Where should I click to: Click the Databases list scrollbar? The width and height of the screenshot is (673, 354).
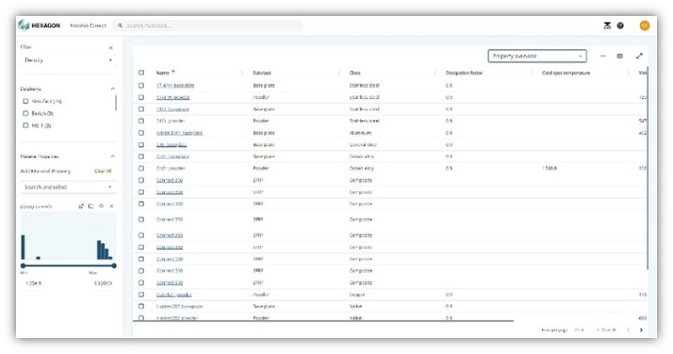tap(115, 103)
